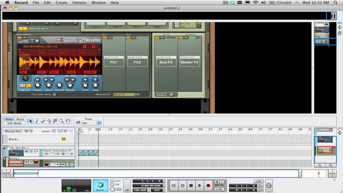Viewport: 343px width, 193px height.
Task: Zoom out the sequencer horizontally
Action: (x=4, y=174)
